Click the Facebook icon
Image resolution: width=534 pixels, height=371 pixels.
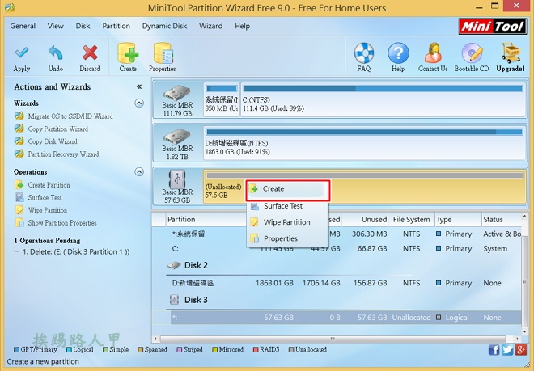click(x=494, y=349)
